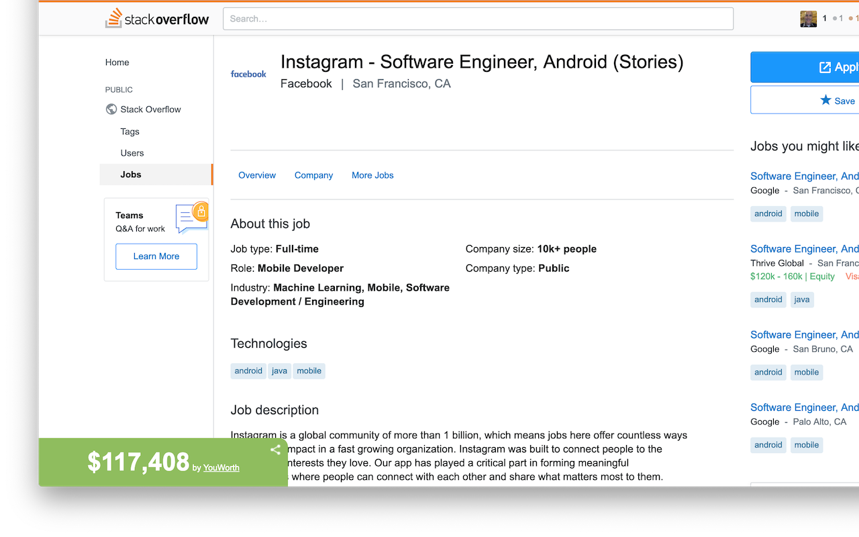Click the java technology tag
859x537 pixels.
click(279, 371)
